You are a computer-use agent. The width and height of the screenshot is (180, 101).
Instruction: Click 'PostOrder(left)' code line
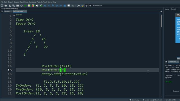point(56,66)
